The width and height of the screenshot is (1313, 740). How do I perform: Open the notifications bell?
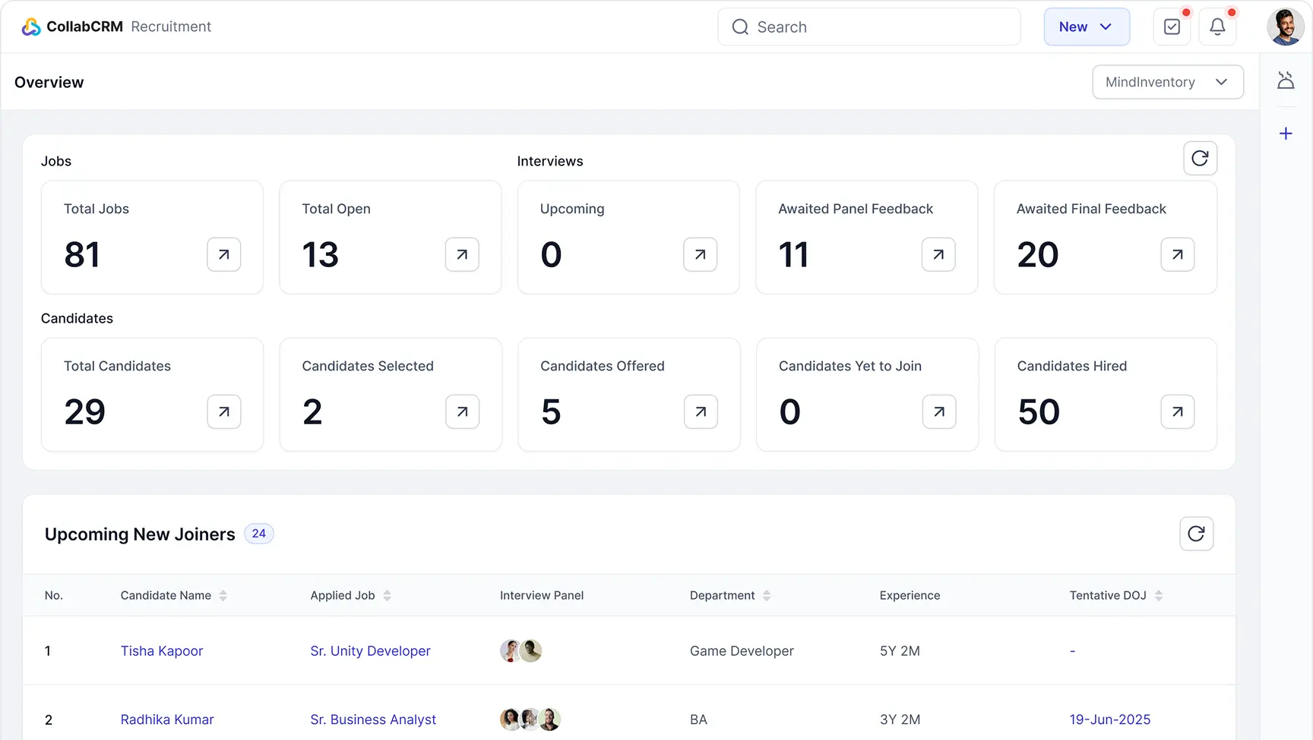(x=1217, y=27)
